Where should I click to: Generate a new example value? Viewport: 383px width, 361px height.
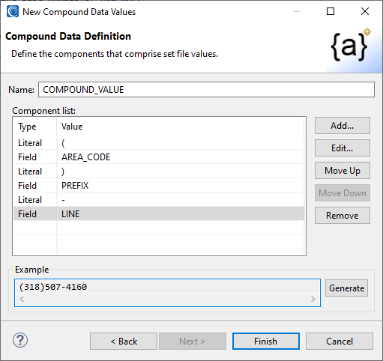[x=346, y=288]
